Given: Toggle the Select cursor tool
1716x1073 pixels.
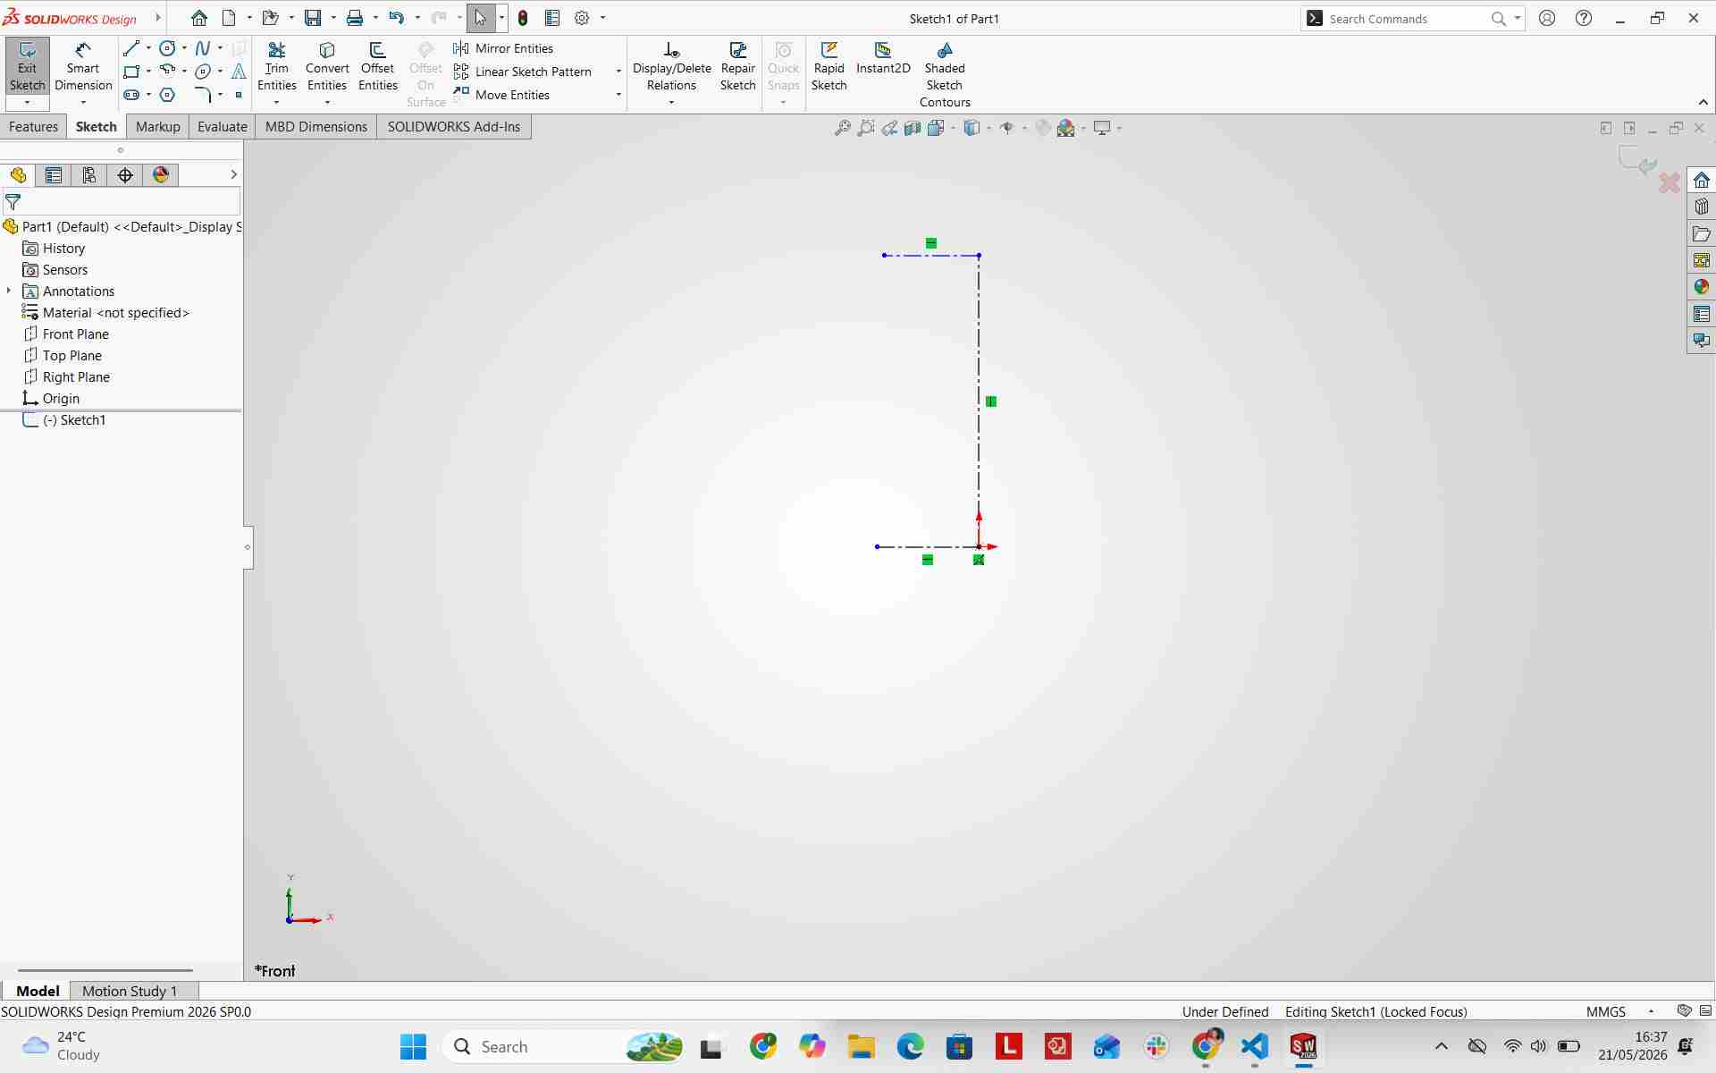Looking at the screenshot, I should [481, 18].
